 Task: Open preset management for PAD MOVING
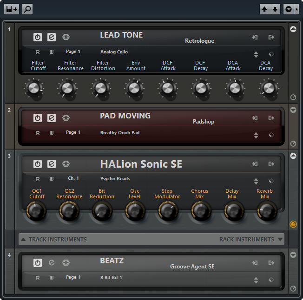coord(271,135)
